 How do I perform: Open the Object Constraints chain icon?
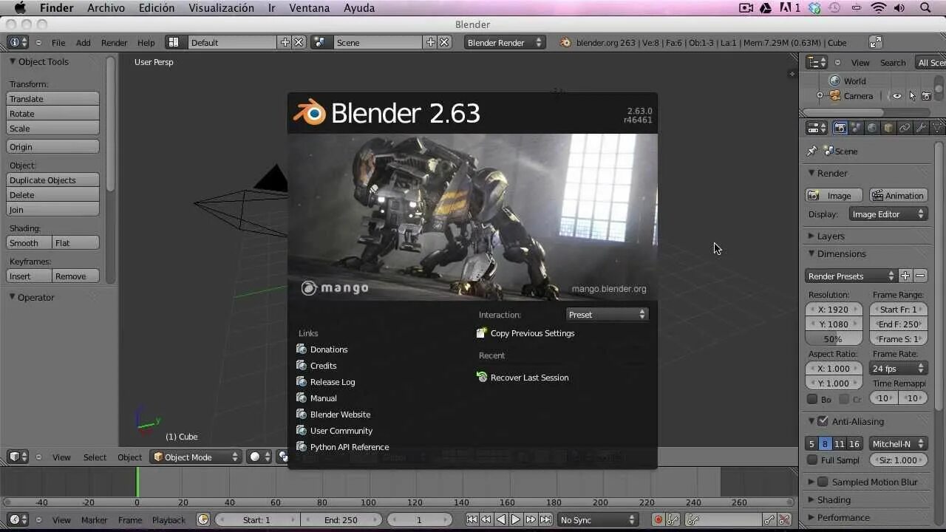pyautogui.click(x=905, y=128)
